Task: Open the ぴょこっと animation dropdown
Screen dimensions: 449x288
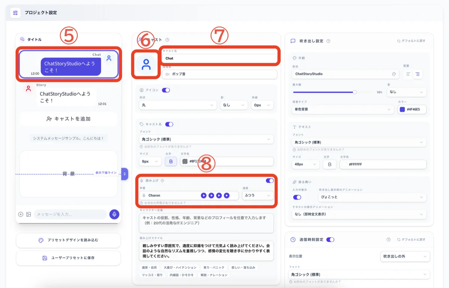Action: [x=372, y=197]
